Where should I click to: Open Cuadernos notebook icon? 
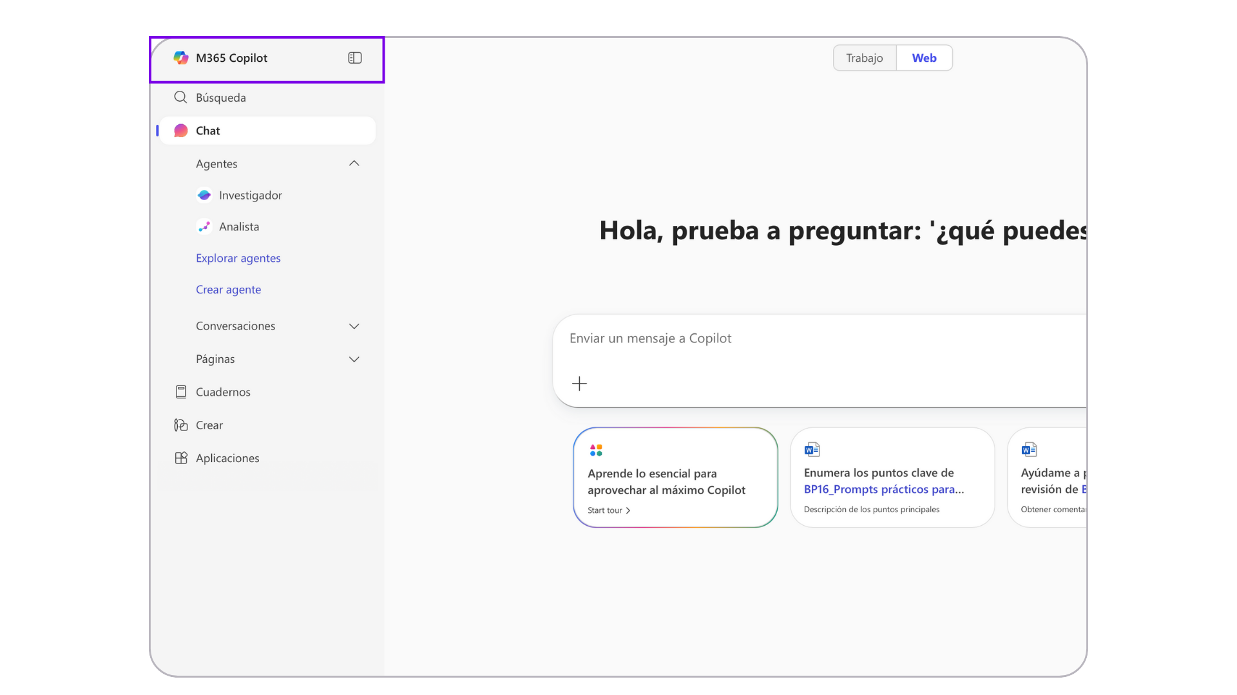click(181, 392)
